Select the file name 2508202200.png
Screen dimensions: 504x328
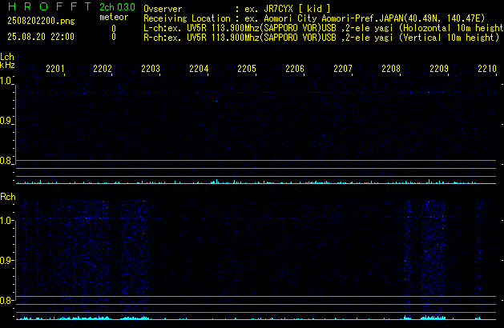[41, 21]
